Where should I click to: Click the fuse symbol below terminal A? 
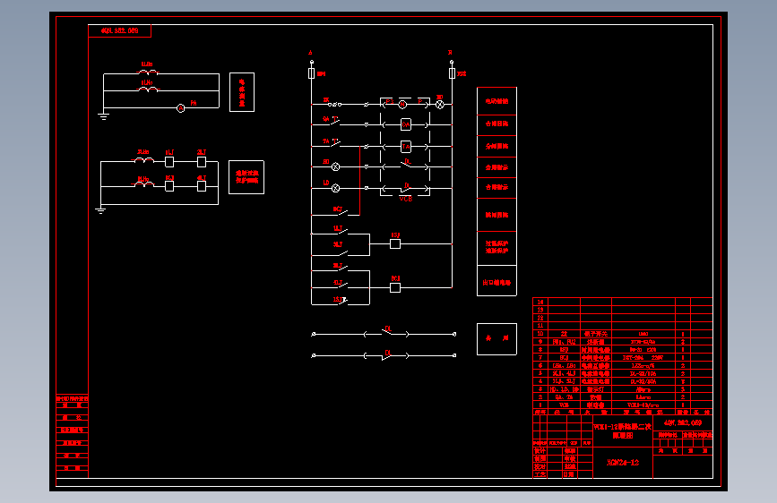tap(311, 73)
